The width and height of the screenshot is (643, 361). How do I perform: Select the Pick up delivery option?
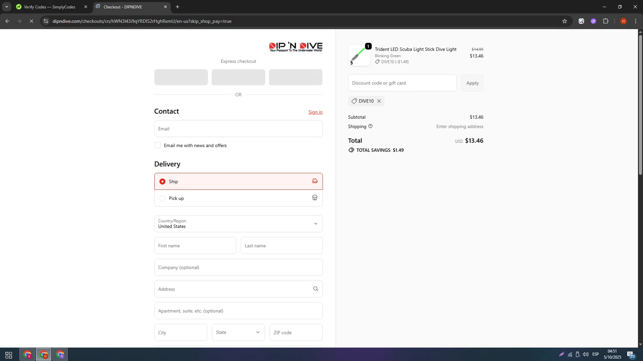click(238, 198)
